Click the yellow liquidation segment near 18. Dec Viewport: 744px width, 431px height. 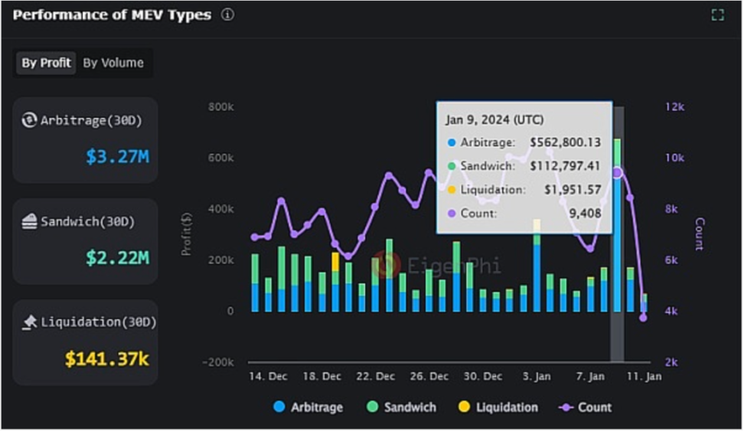335,261
